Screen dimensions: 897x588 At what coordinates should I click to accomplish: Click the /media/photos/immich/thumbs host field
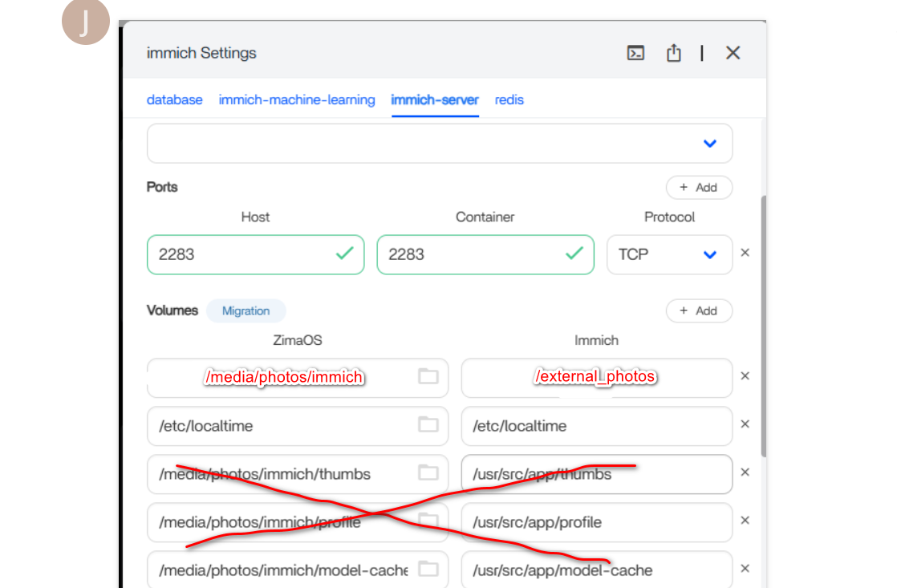pos(298,474)
